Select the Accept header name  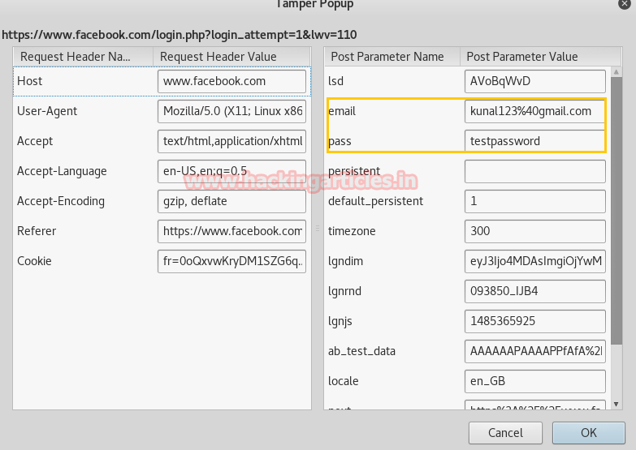pos(35,141)
